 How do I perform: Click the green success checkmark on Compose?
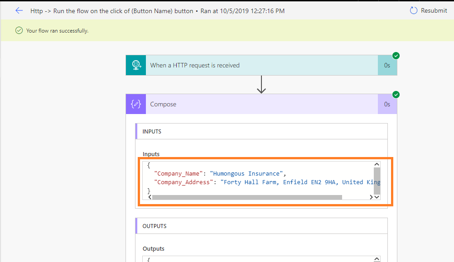[396, 95]
